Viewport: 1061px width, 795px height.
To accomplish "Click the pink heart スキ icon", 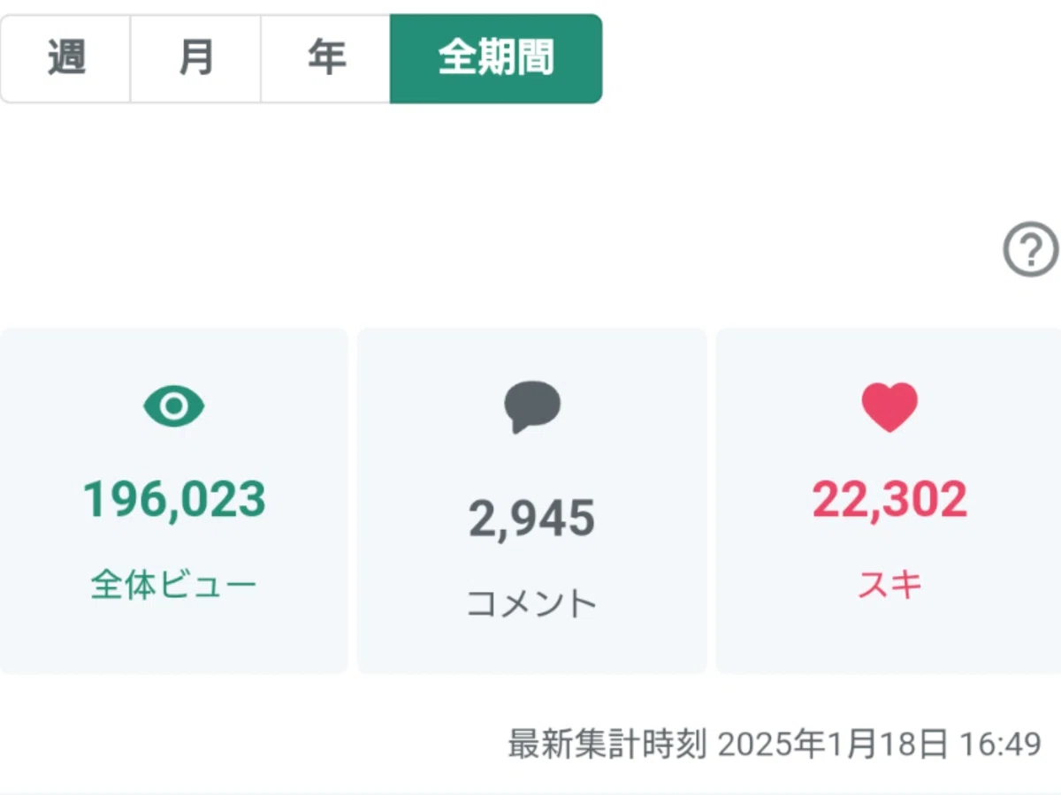I will click(x=889, y=407).
